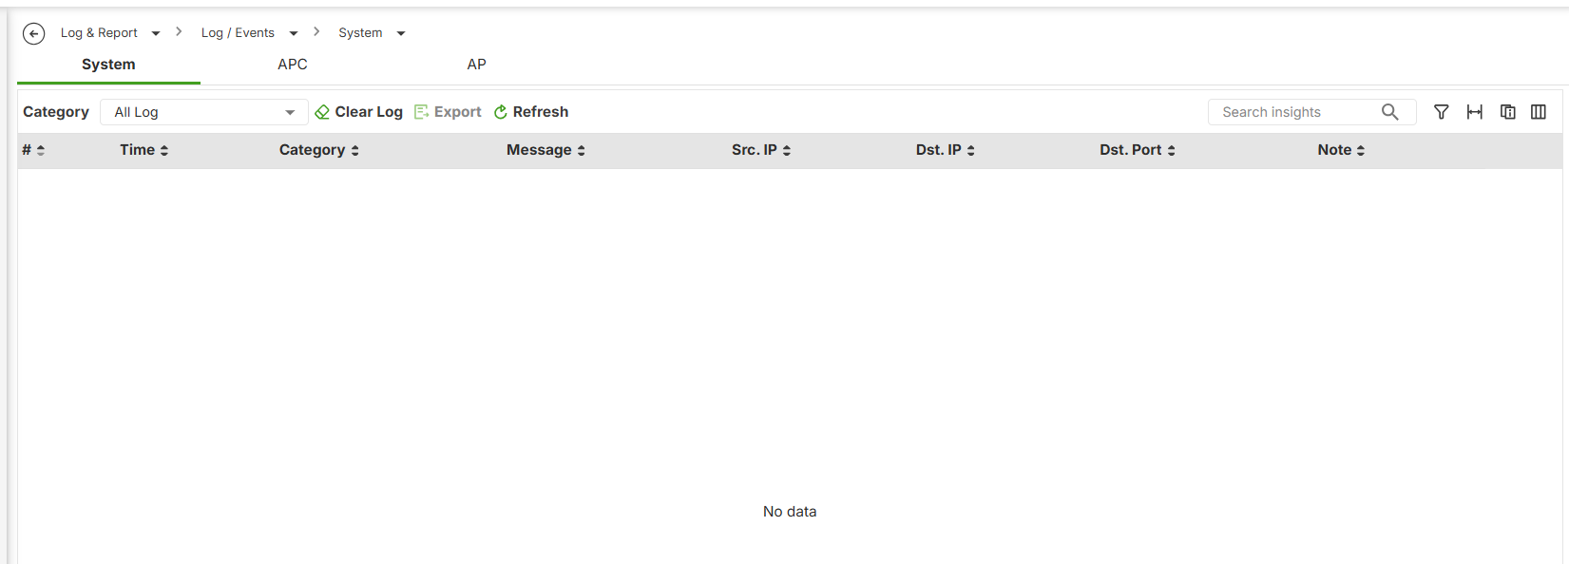Sort by the Message column header

(545, 150)
